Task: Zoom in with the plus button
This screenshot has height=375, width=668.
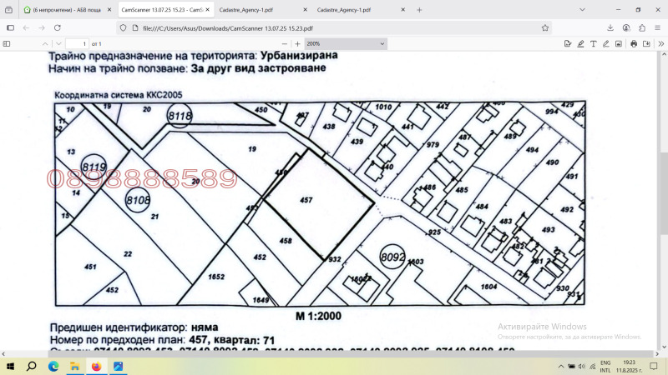Action: pyautogui.click(x=297, y=44)
